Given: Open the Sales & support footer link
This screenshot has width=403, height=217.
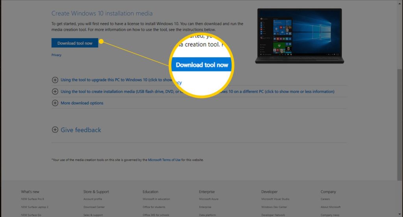Looking at the screenshot, I should pos(93,215).
